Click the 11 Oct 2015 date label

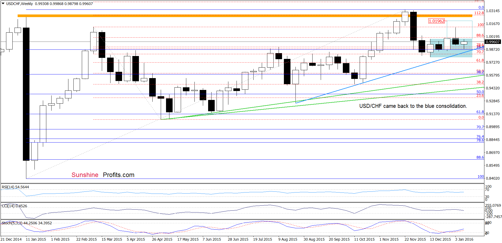pos(364,239)
